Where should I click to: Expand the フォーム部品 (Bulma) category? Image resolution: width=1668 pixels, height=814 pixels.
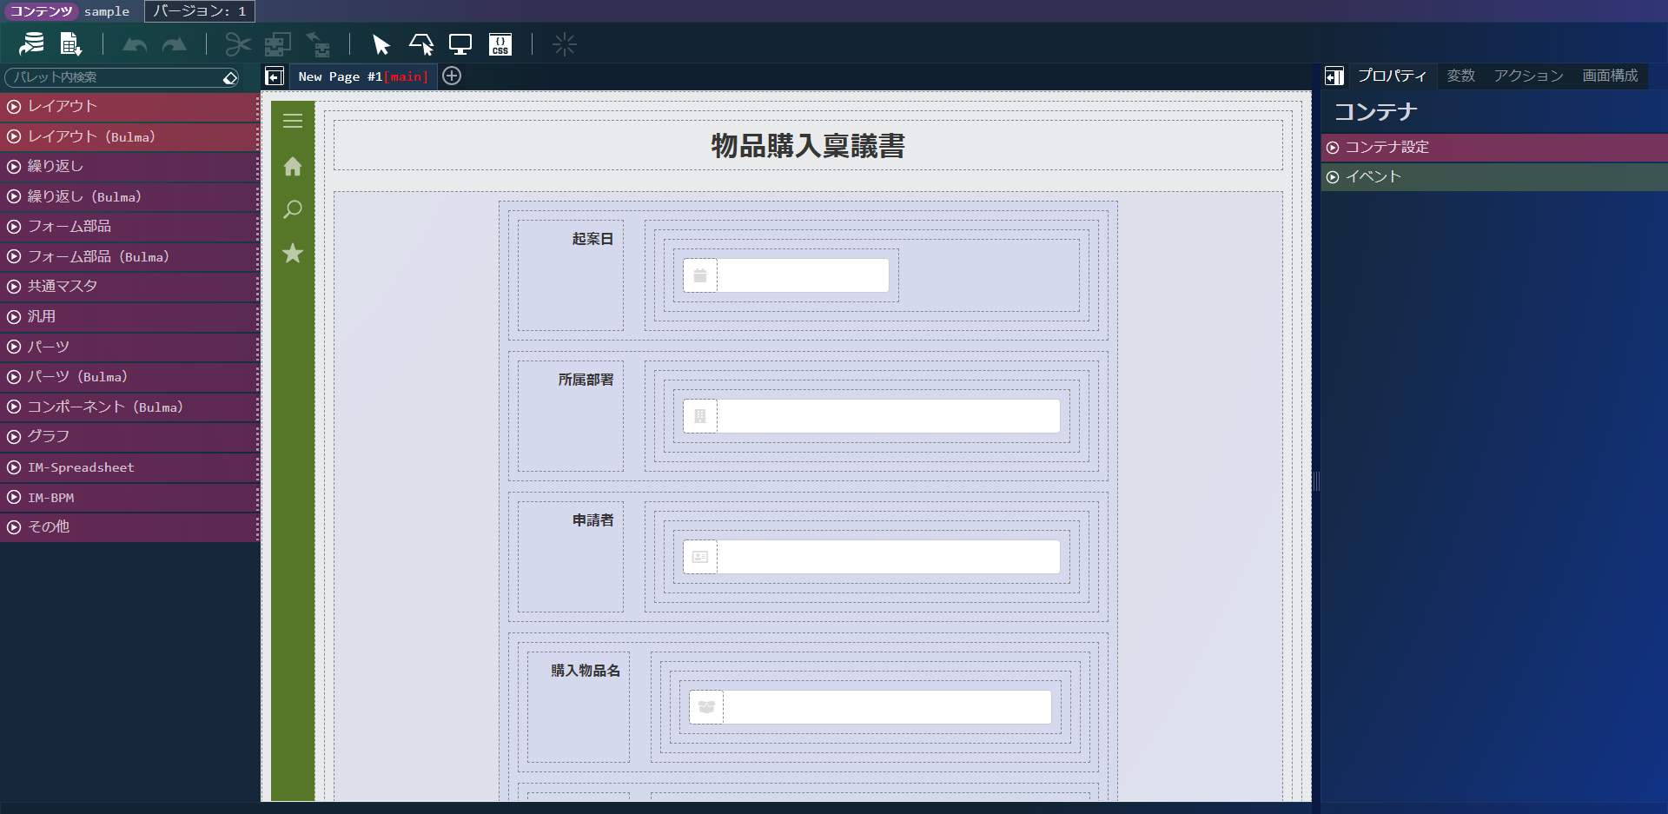point(129,256)
